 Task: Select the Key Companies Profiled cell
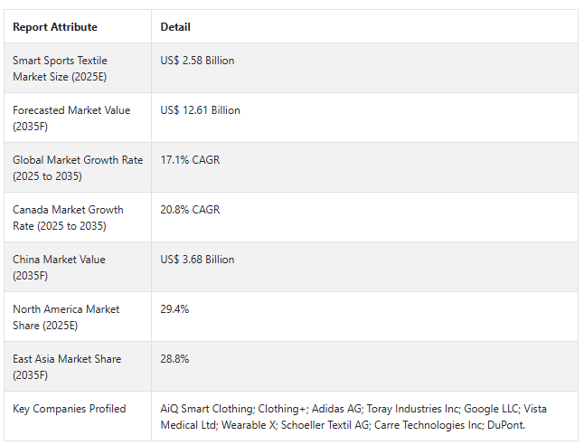[70, 409]
